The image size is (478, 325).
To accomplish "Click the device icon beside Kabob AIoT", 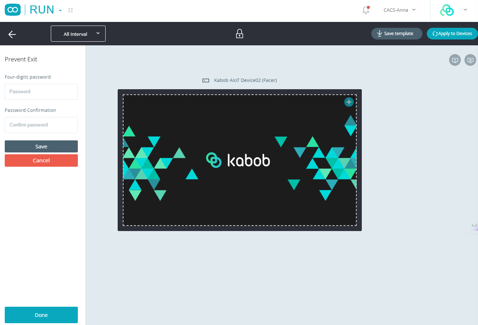I will 206,80.
